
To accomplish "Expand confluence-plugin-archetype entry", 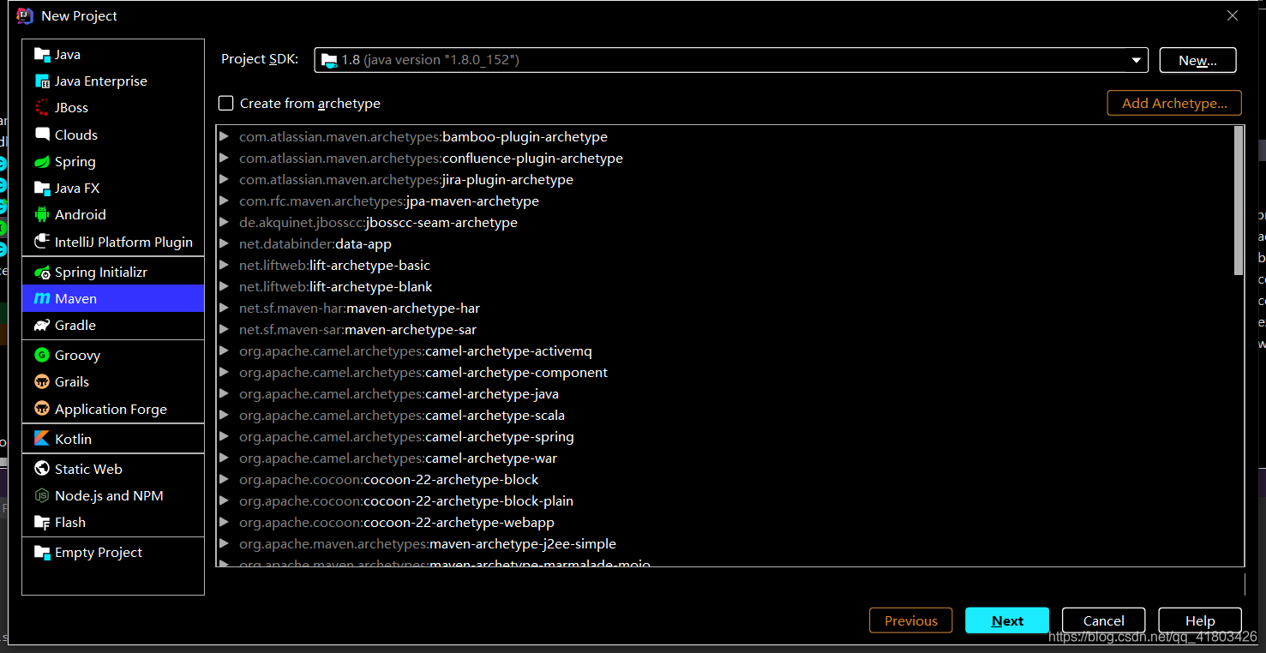I will click(224, 159).
